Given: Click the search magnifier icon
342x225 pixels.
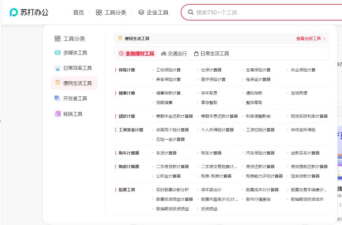Looking at the screenshot, I should click(190, 12).
